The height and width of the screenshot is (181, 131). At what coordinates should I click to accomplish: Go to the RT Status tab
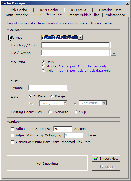pyautogui.click(x=78, y=10)
